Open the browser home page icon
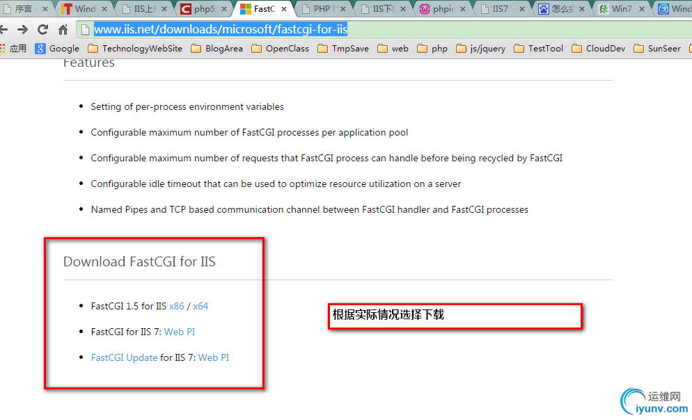Image resolution: width=692 pixels, height=420 pixels. [x=63, y=29]
